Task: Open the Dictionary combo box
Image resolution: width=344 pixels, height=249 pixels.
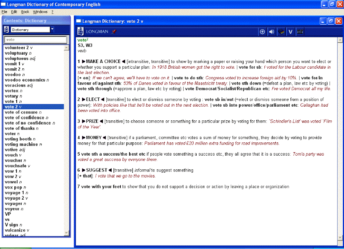Action: click(32, 30)
